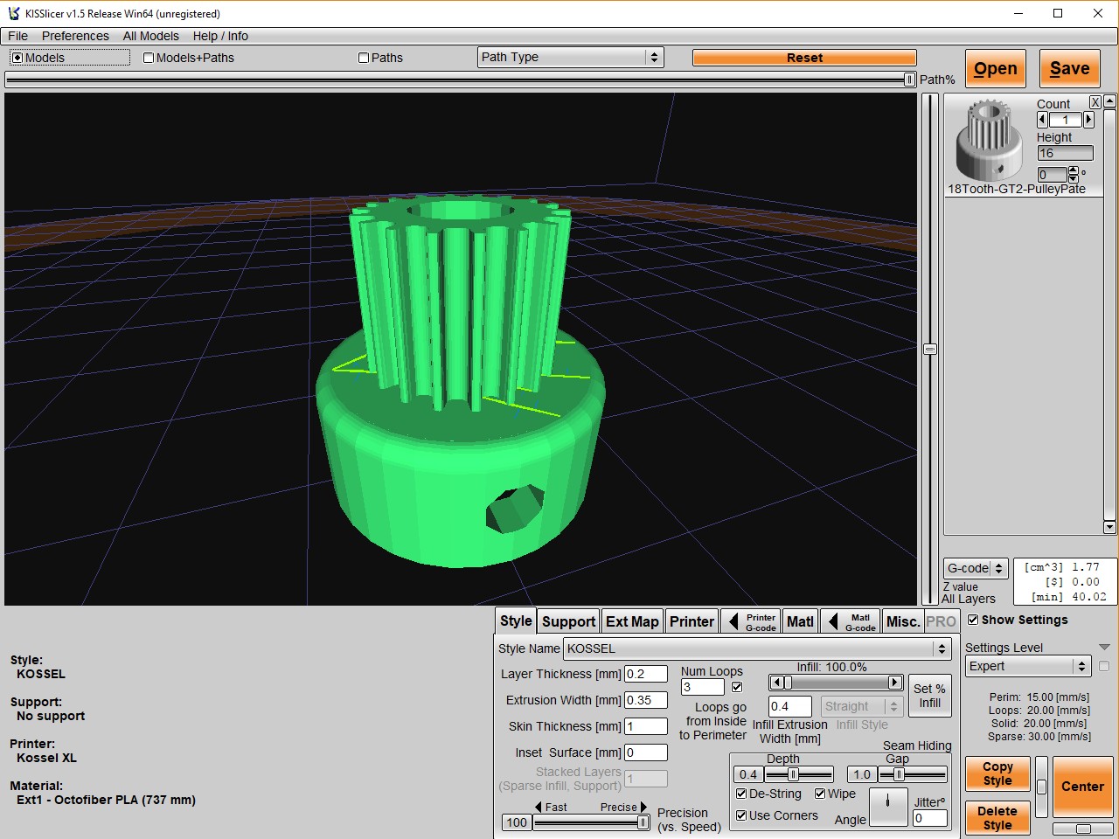The image size is (1119, 839).
Task: Click the Infill slider left arrow
Action: (776, 683)
